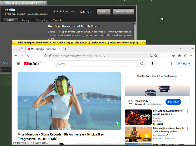Expand the list all tabs dropdown
Viewport: 196px width, 146px height.
pyautogui.click(x=180, y=49)
